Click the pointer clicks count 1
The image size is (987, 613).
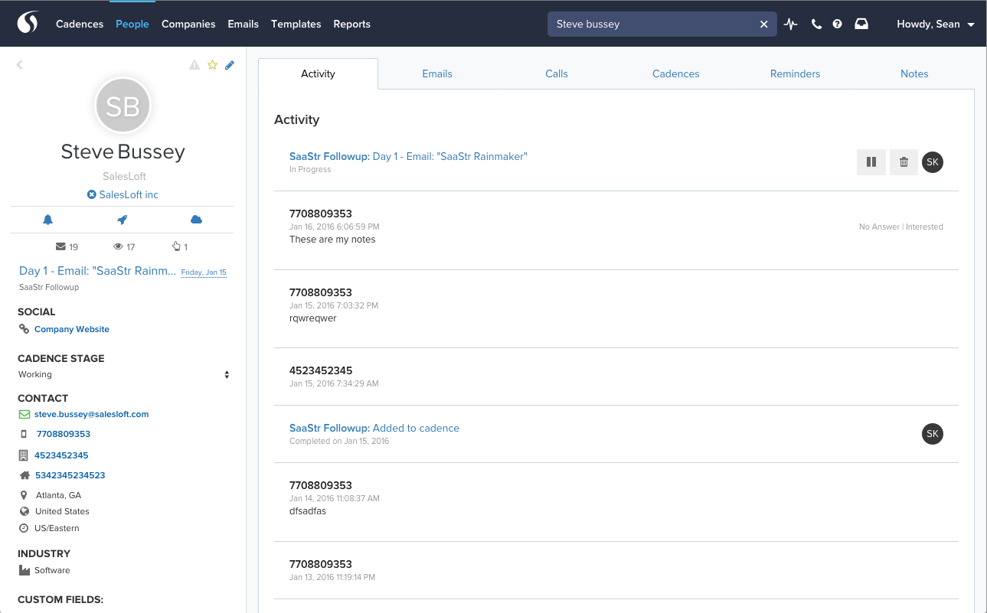[180, 246]
